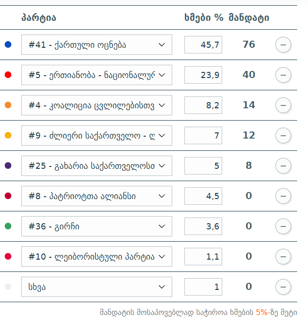308x323 pixels.
Task: Open the #8 პატრიოტთა ალიანსი dropdown
Action: pyautogui.click(x=97, y=196)
